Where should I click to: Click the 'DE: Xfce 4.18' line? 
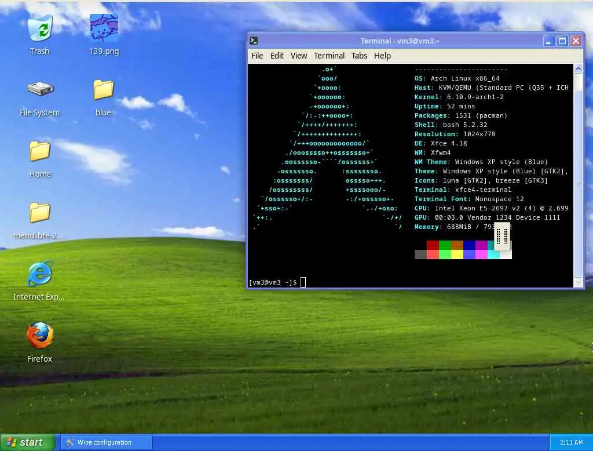tap(441, 144)
